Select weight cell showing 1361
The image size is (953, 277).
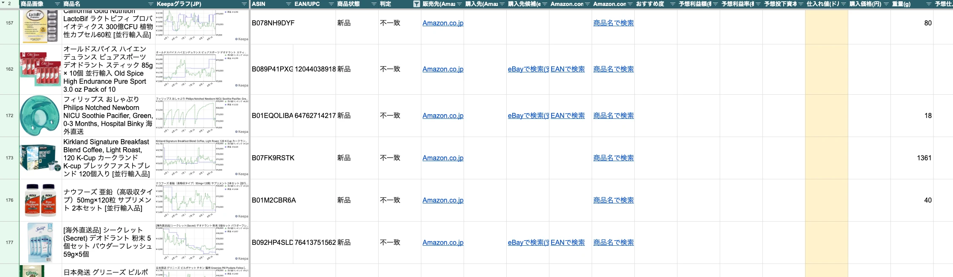click(912, 158)
